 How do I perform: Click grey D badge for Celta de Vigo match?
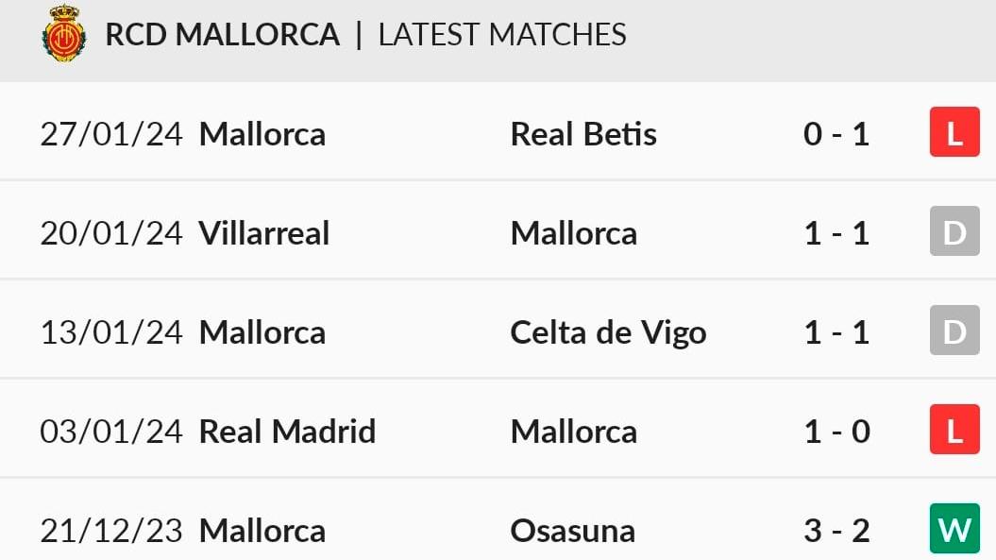click(x=954, y=331)
